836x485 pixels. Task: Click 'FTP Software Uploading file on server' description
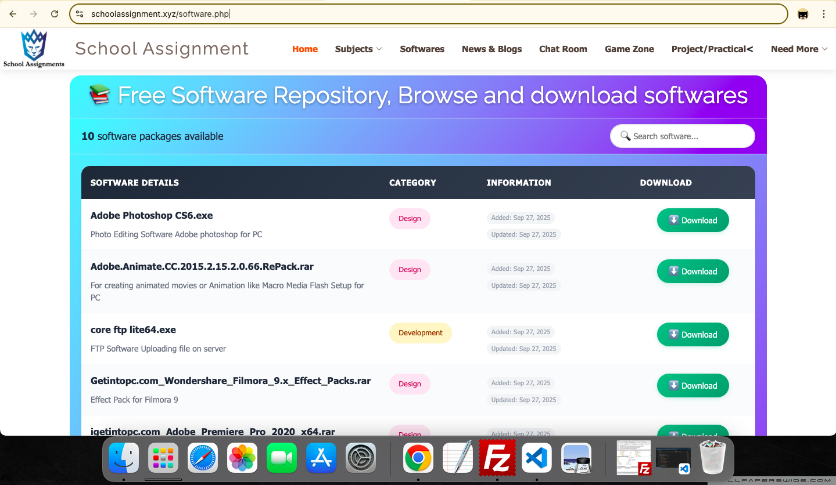click(x=158, y=349)
